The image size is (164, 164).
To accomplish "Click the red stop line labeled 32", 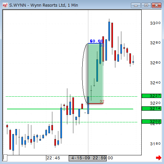I will point(96,104).
